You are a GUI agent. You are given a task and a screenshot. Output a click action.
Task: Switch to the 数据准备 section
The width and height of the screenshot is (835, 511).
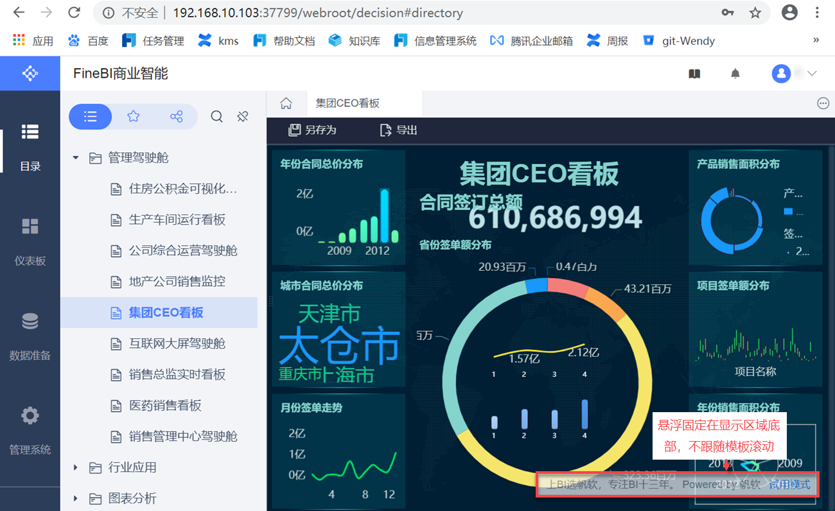click(x=30, y=336)
